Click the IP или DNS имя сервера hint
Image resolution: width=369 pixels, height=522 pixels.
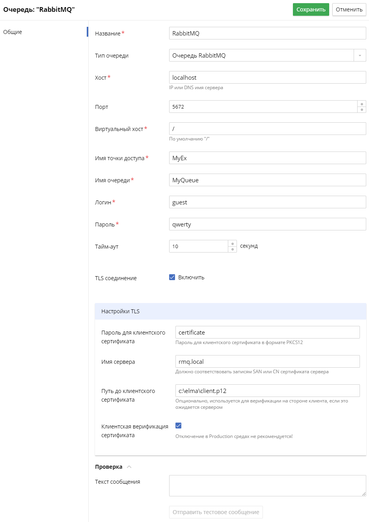[196, 88]
